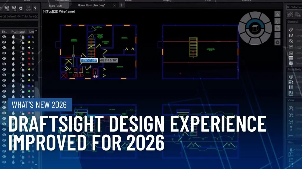Click the Select entities cursor icon in Properties

298,14
